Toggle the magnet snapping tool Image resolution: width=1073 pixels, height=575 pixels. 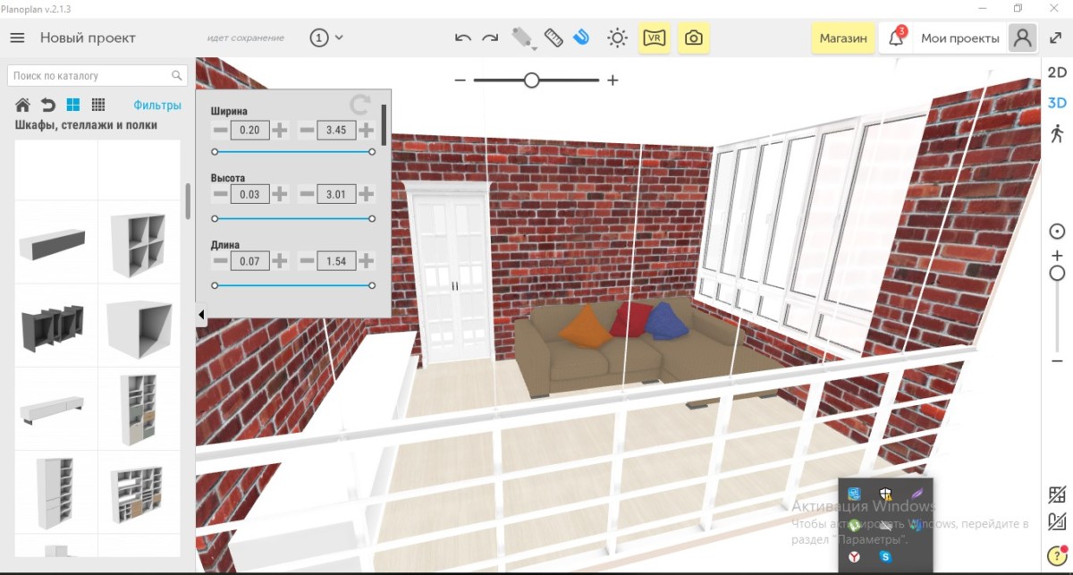(x=581, y=38)
